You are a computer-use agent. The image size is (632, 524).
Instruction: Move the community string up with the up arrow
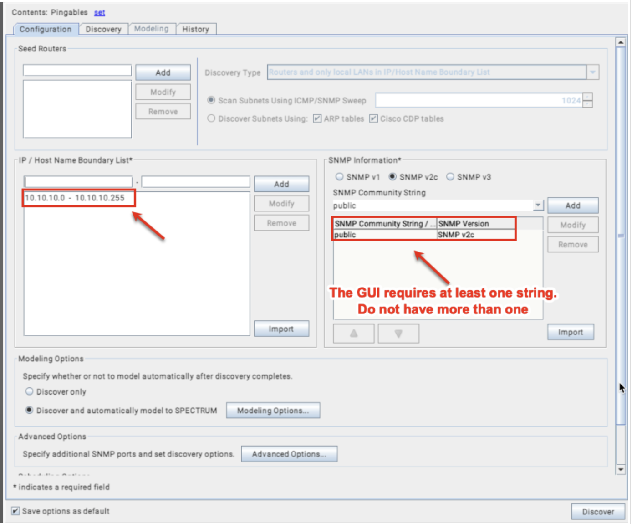(354, 334)
